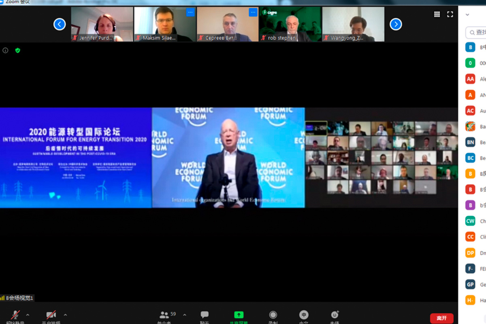
Task: Click the forum title slide in shared view
Action: 76,158
